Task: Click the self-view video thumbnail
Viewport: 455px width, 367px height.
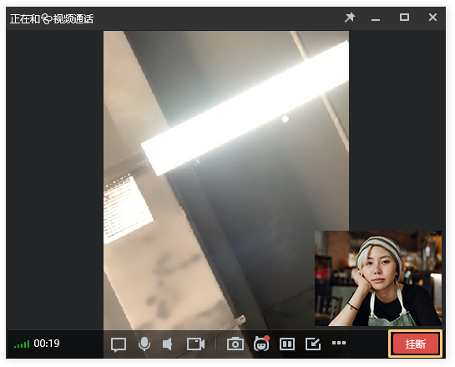Action: click(378, 278)
